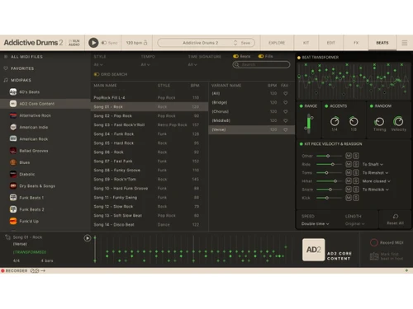Switch to the FX tab
413x309 pixels.
356,43
